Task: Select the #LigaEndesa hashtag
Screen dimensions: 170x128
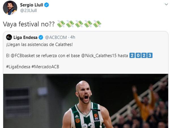Action: pyautogui.click(x=18, y=67)
